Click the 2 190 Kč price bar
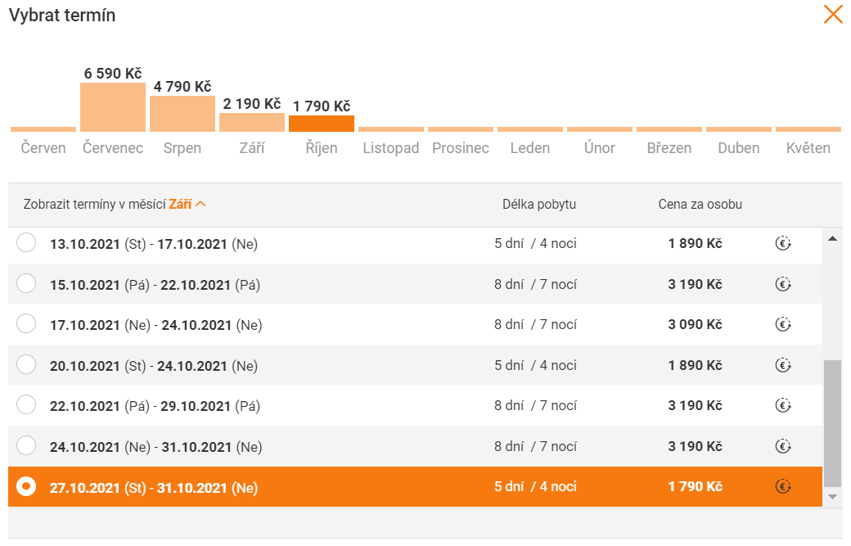The height and width of the screenshot is (546, 851). point(252,122)
